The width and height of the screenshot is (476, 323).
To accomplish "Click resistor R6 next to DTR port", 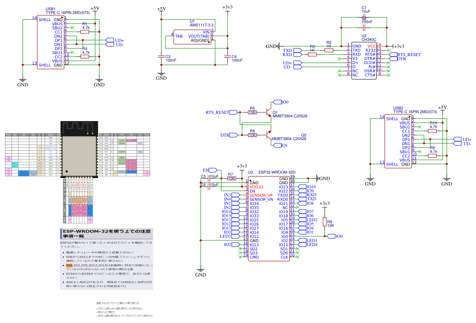I will click(252, 135).
